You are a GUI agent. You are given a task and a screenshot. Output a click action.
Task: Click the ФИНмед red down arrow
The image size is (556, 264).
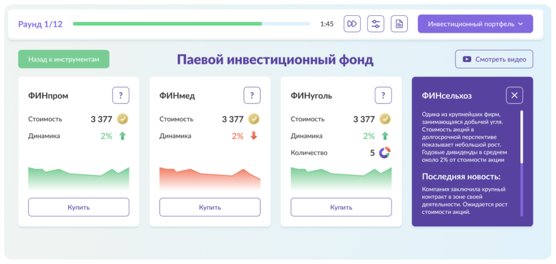point(254,136)
